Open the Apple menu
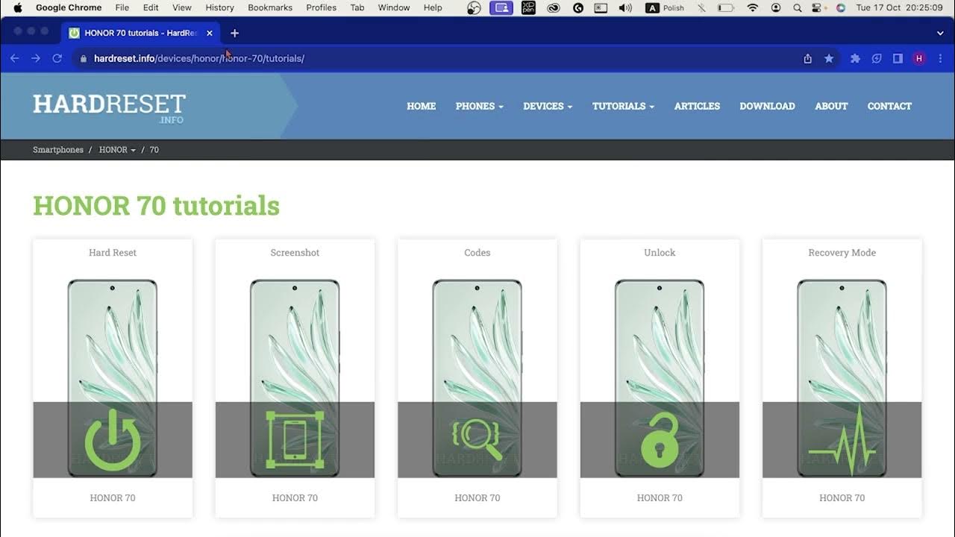 point(18,7)
